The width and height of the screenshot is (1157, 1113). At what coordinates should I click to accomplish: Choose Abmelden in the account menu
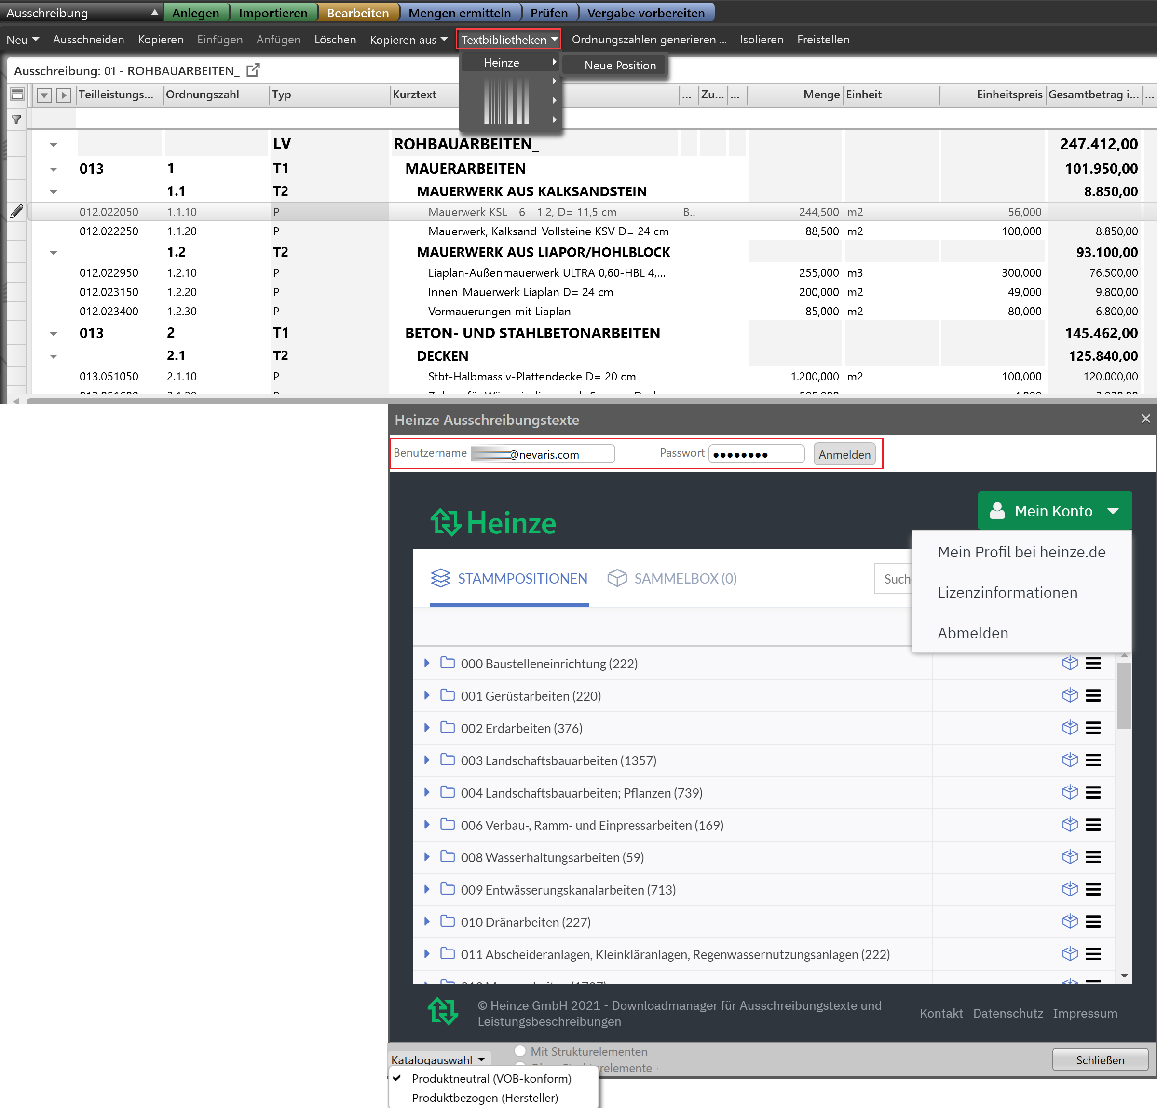973,633
